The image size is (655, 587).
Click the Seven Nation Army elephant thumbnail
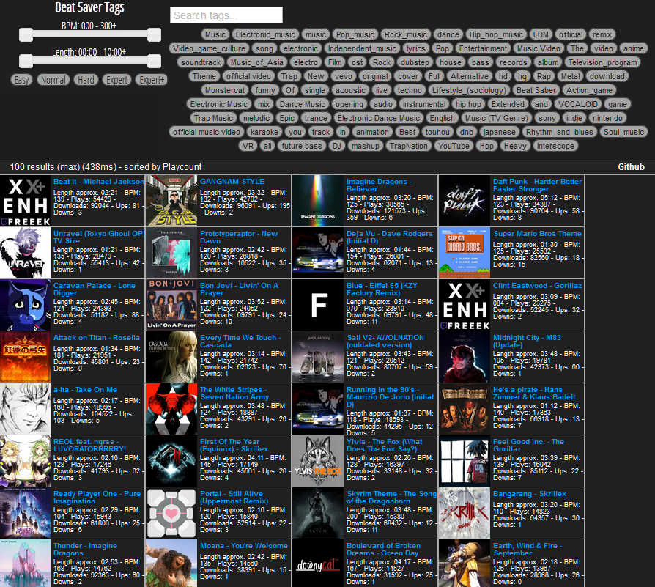(171, 409)
